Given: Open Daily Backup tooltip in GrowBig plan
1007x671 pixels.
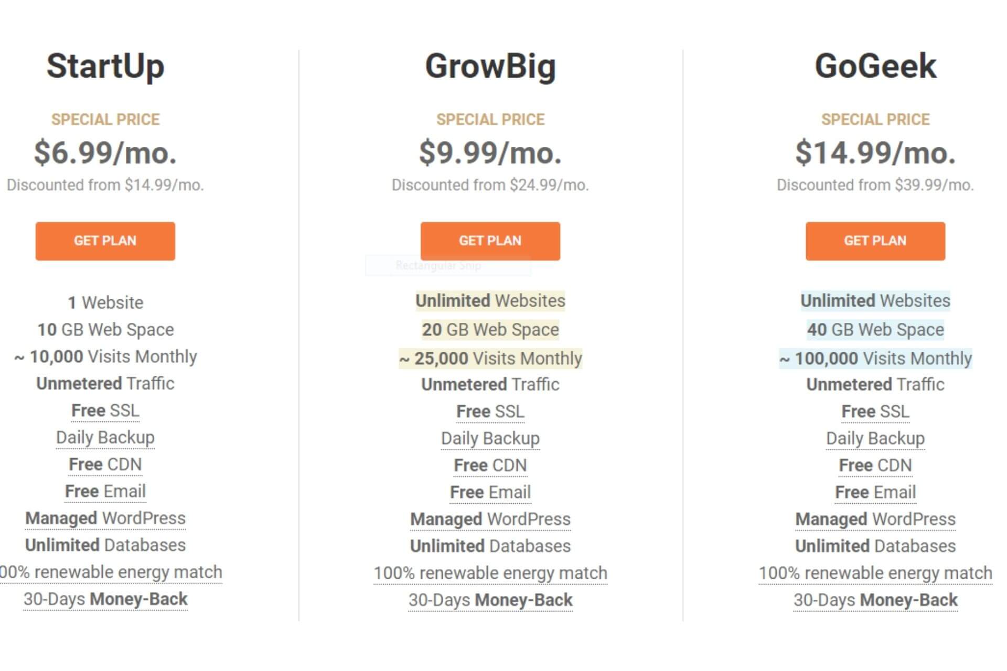Looking at the screenshot, I should coord(490,438).
